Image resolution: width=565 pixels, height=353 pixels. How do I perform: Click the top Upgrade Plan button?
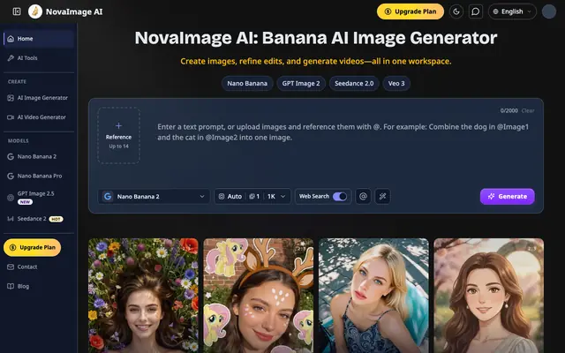[411, 11]
